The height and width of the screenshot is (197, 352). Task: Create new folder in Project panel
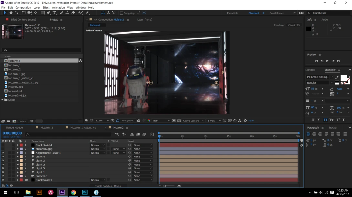click(x=9, y=121)
